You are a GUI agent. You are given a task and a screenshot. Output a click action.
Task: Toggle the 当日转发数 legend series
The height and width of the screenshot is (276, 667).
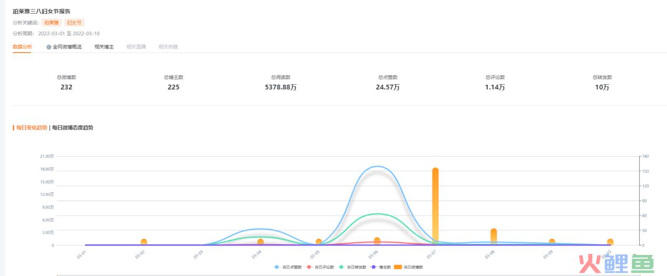pyautogui.click(x=352, y=267)
